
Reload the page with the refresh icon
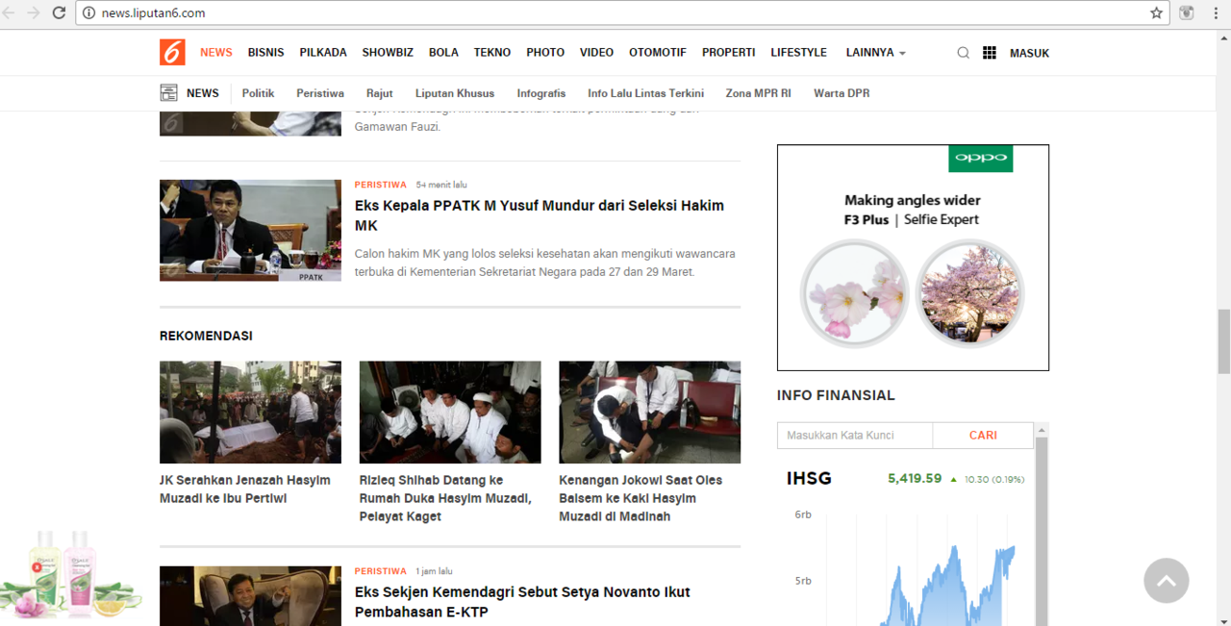coord(59,13)
